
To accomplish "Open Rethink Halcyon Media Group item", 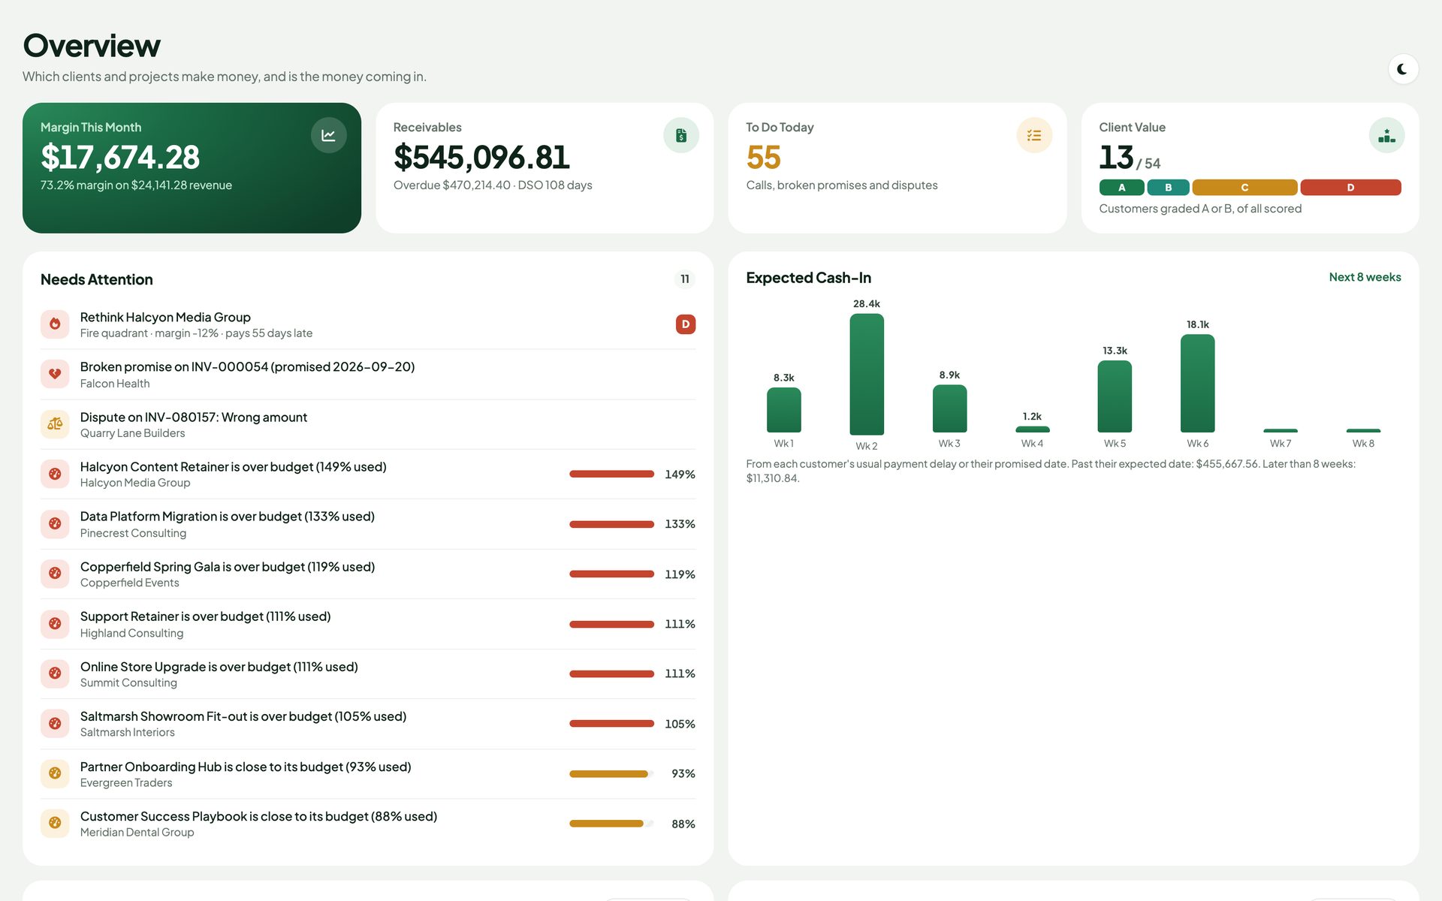I will 368,324.
